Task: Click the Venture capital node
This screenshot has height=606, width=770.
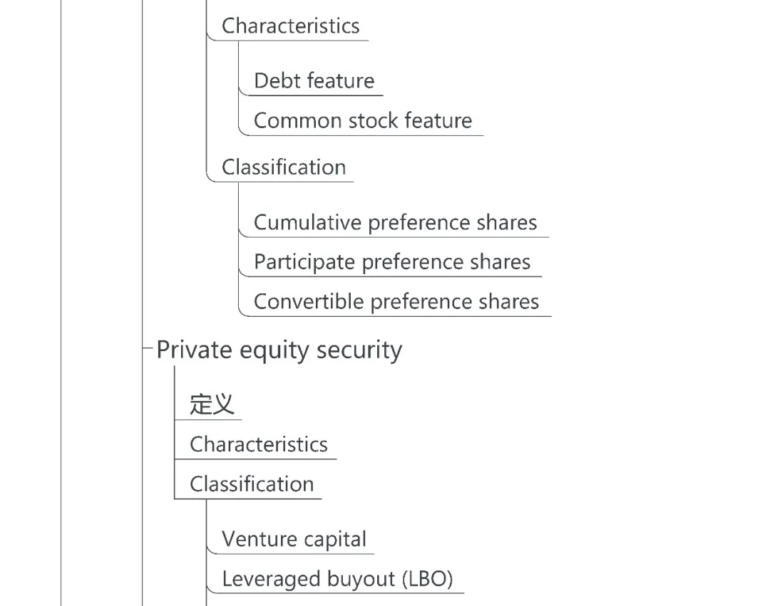Action: pos(294,539)
